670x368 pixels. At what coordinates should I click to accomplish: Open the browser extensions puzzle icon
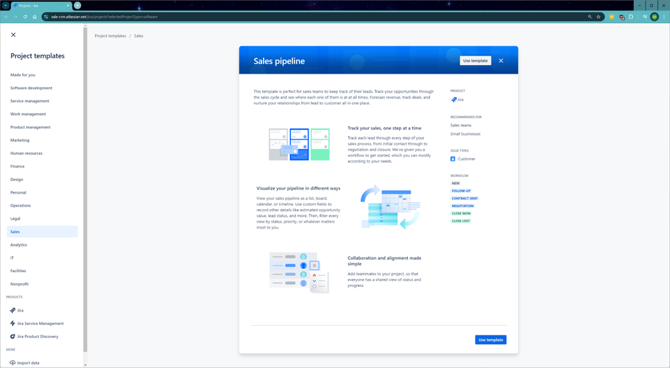coord(630,17)
